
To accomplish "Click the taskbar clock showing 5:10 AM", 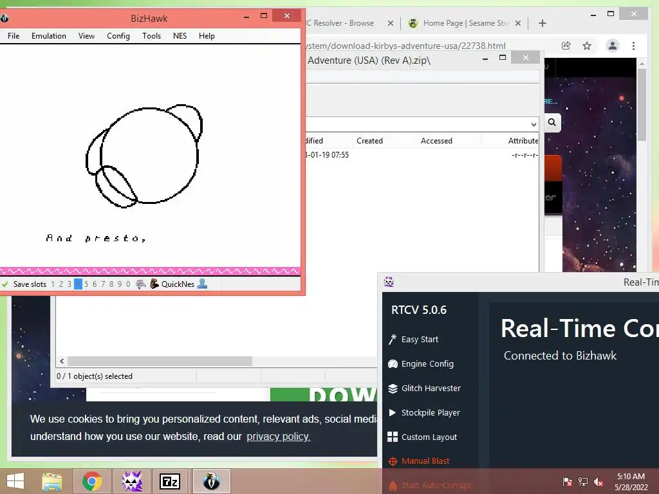I will coord(631,481).
